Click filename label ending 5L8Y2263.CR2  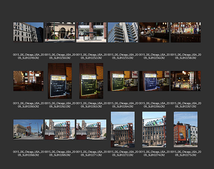point(91,105)
